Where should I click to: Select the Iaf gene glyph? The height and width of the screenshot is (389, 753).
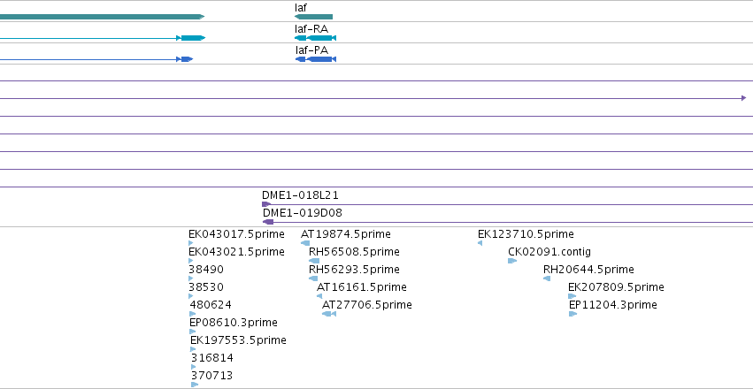[313, 17]
